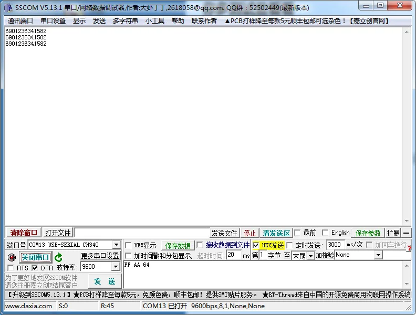Toggle the 加回车换行 checkbox

369,245
